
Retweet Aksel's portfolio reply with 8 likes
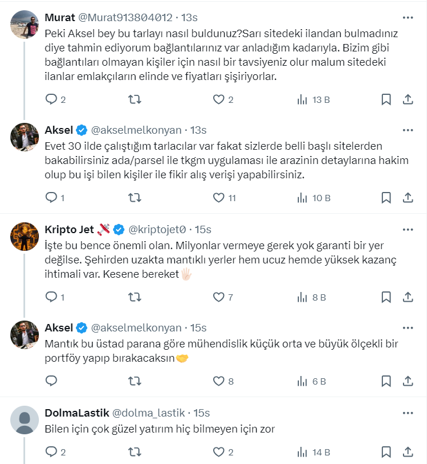coord(135,381)
